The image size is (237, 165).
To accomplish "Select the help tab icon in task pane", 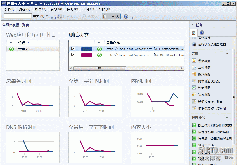I will 202,33.
